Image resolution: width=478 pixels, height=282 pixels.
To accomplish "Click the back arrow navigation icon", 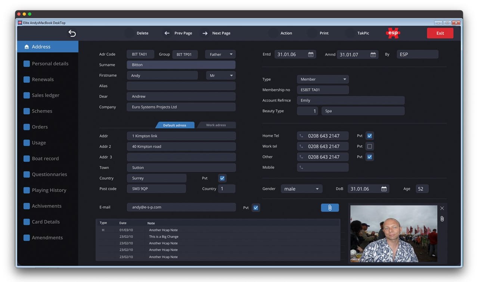I will tap(72, 33).
